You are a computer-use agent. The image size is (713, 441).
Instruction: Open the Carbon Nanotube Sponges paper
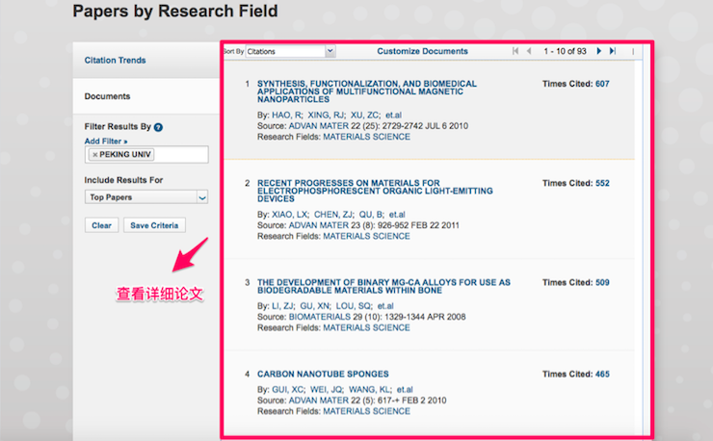click(323, 374)
